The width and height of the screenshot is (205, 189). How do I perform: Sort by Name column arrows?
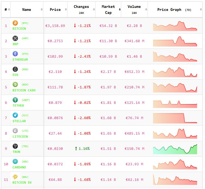coord(42,10)
